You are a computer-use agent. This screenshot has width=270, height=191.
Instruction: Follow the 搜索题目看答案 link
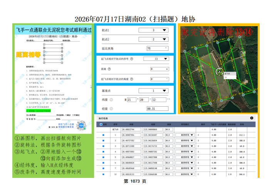coord(66,127)
